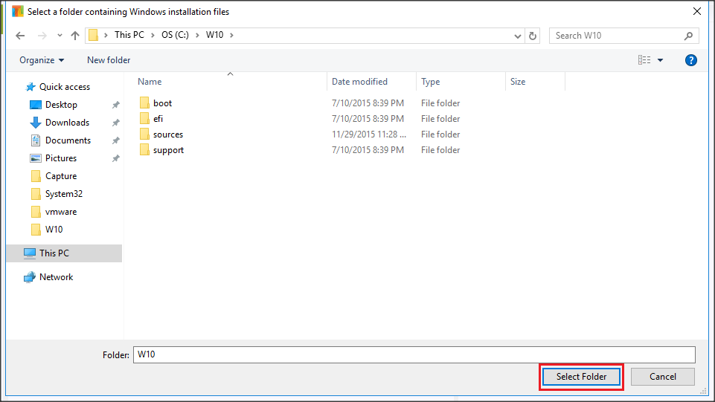Click the Change your view icon
This screenshot has height=402, width=715.
644,60
